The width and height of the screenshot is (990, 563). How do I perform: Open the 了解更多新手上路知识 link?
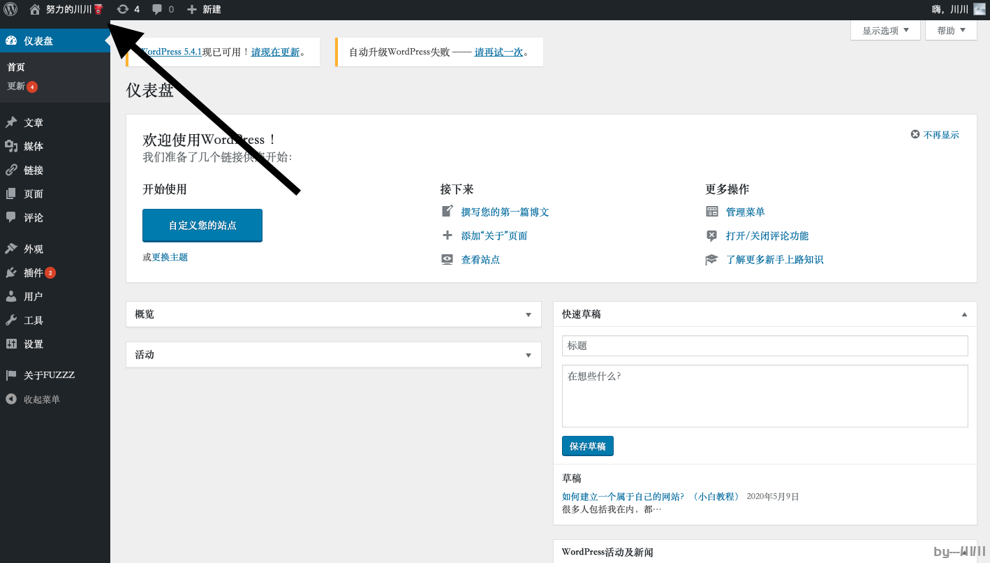tap(775, 259)
